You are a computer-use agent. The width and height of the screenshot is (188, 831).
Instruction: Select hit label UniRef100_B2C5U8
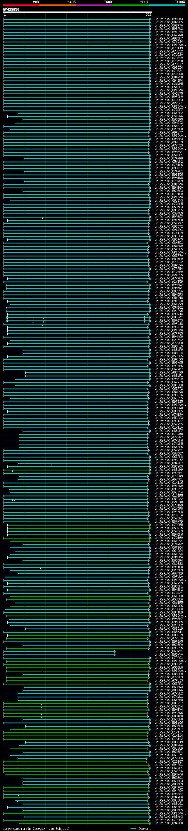(x=168, y=129)
